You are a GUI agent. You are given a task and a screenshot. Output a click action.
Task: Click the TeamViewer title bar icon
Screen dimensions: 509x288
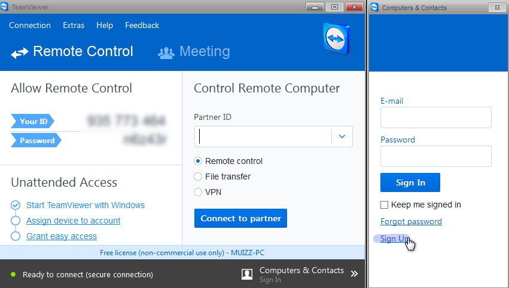[x=5, y=7]
